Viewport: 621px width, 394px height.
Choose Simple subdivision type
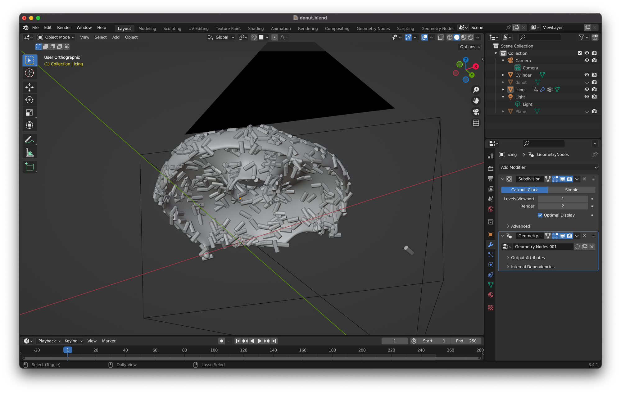point(571,190)
